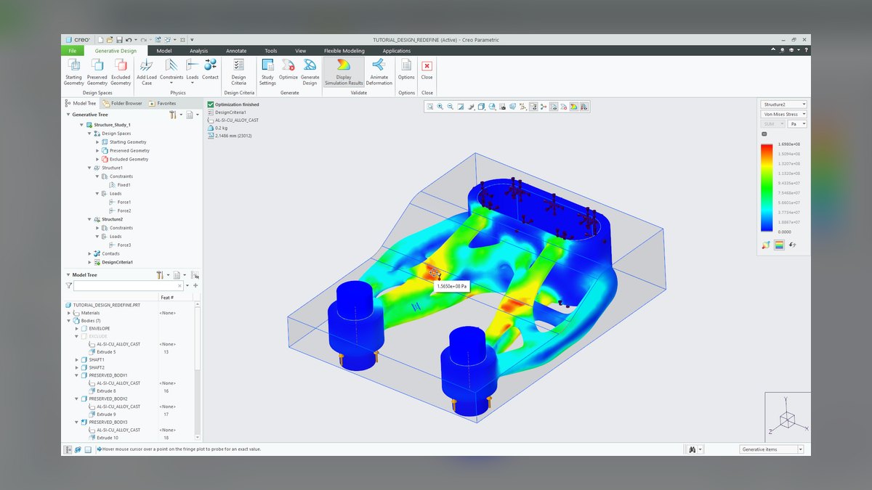872x490 pixels.
Task: Switch to the Model ribbon tab
Action: tap(164, 51)
